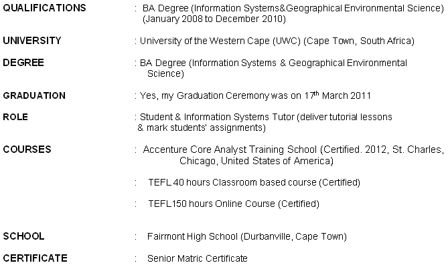Click 'Chicago, United States of America' line

point(256,161)
